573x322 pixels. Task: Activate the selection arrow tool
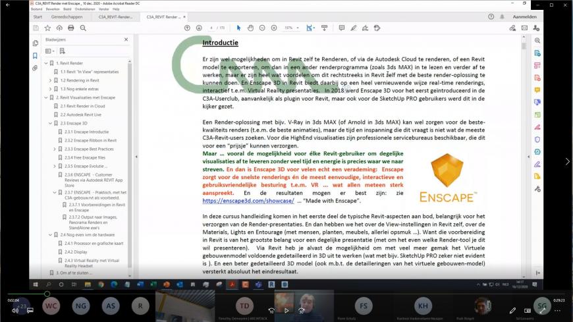pyautogui.click(x=238, y=28)
